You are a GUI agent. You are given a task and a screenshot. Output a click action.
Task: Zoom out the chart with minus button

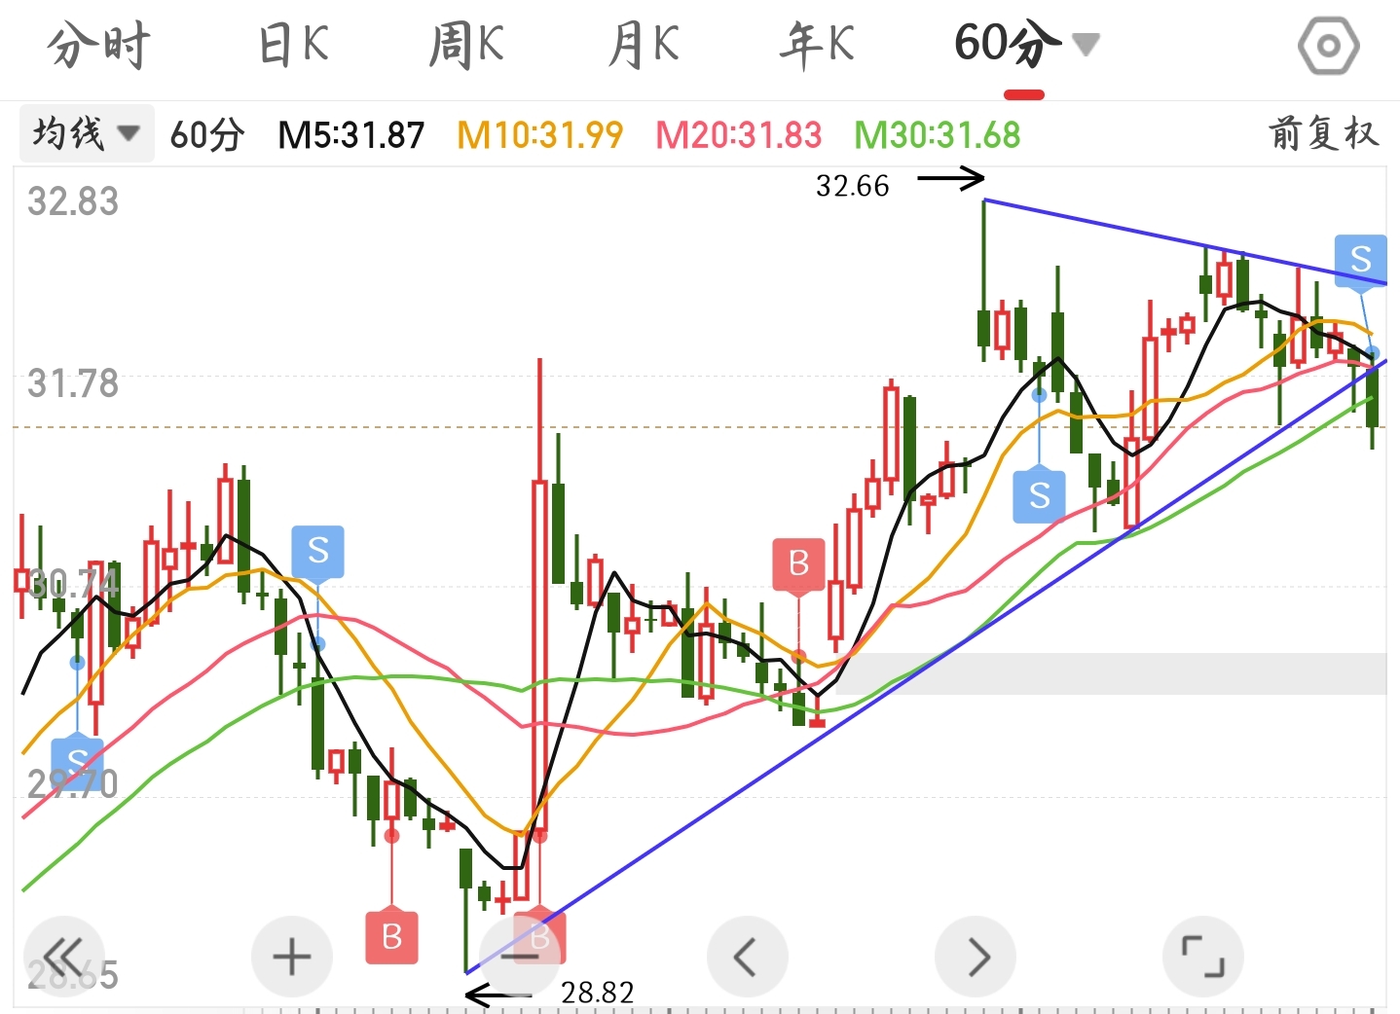tap(520, 958)
